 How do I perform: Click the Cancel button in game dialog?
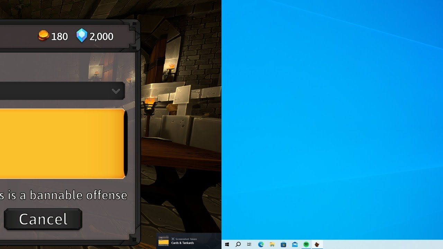(x=43, y=219)
